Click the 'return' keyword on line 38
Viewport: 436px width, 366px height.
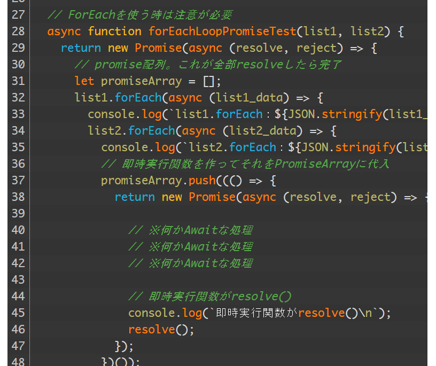coord(135,197)
